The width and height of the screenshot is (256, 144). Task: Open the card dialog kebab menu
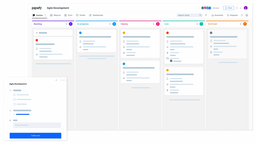(x=61, y=80)
